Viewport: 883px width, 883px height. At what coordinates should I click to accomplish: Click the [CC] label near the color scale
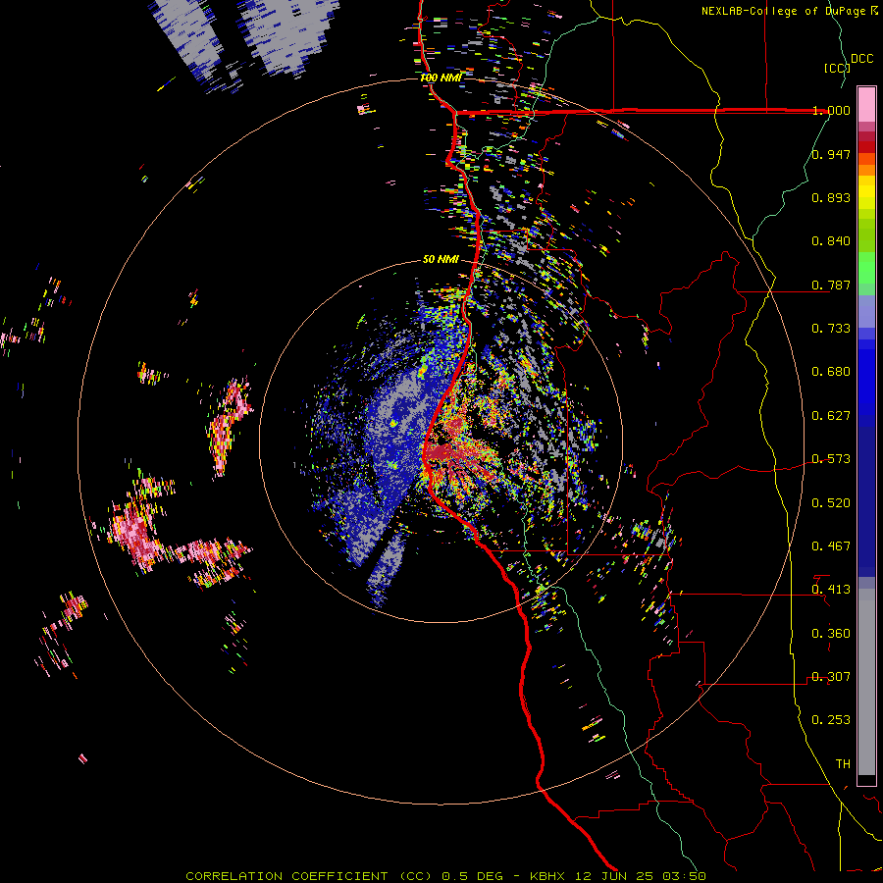837,68
